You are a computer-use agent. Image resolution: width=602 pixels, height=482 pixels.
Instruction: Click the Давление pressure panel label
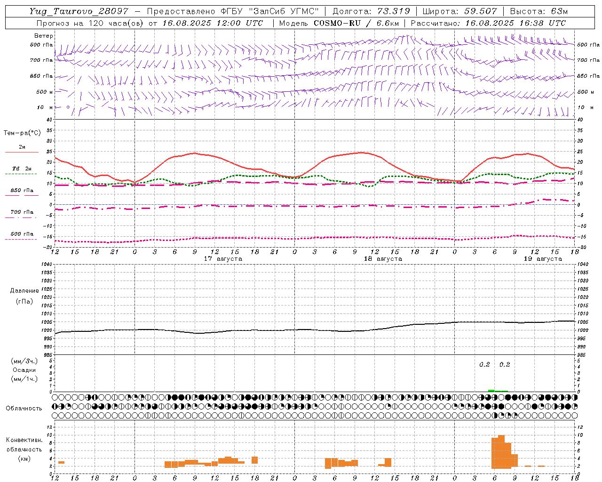(x=24, y=291)
